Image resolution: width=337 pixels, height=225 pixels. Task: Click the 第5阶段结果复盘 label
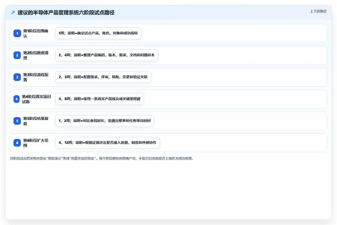pos(36,121)
